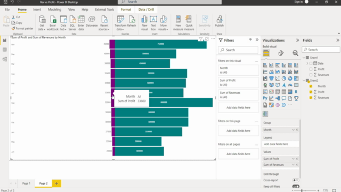
Task: Switch to Data view in sidebar
Action: [x=5, y=50]
